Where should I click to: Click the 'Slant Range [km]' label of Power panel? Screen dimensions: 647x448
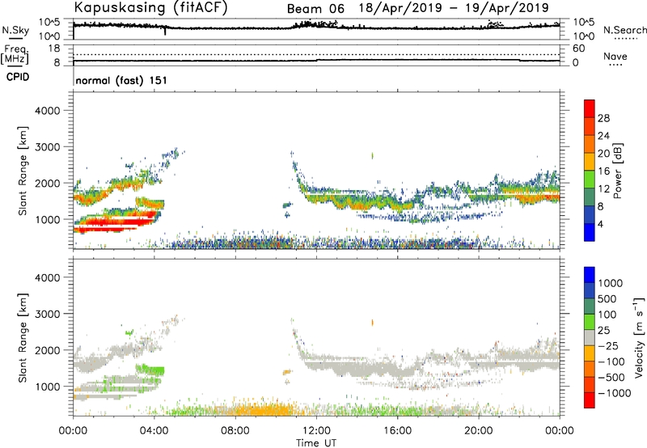pyautogui.click(x=23, y=171)
